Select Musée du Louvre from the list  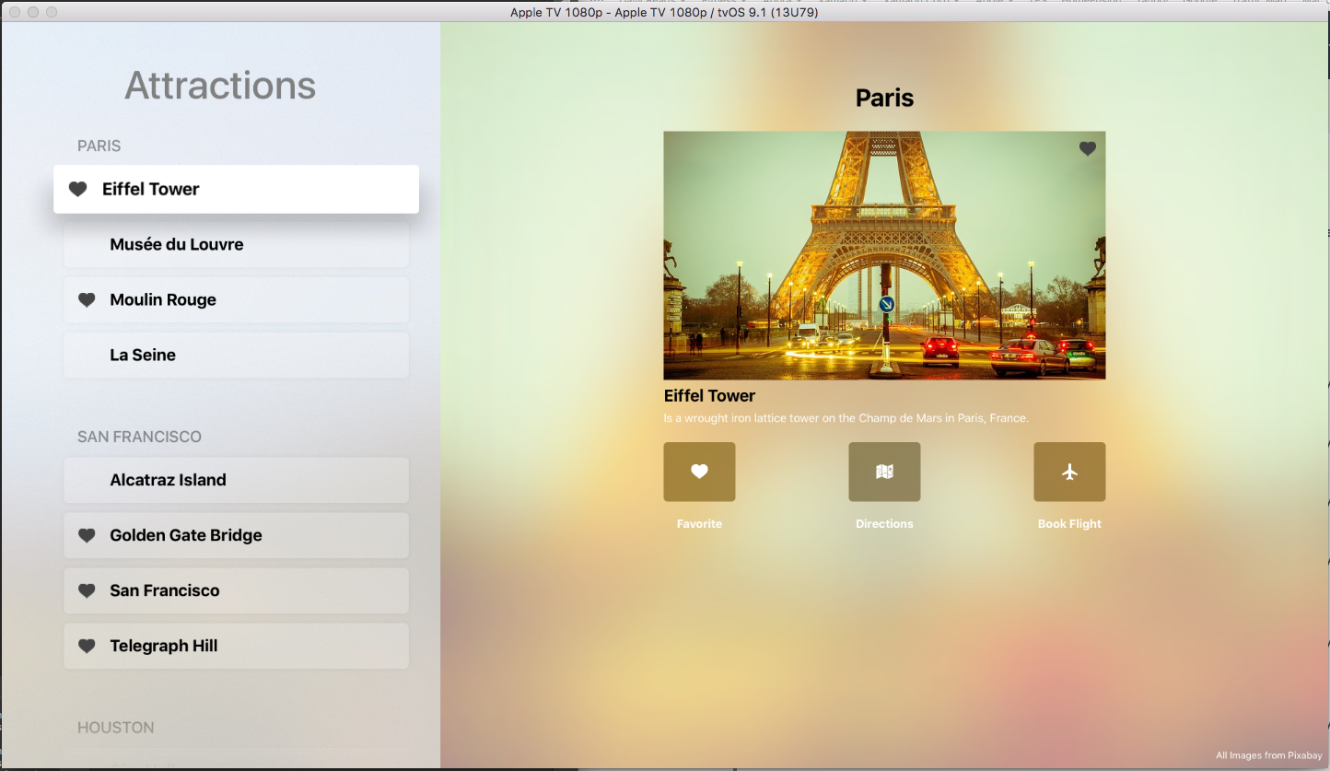(236, 244)
